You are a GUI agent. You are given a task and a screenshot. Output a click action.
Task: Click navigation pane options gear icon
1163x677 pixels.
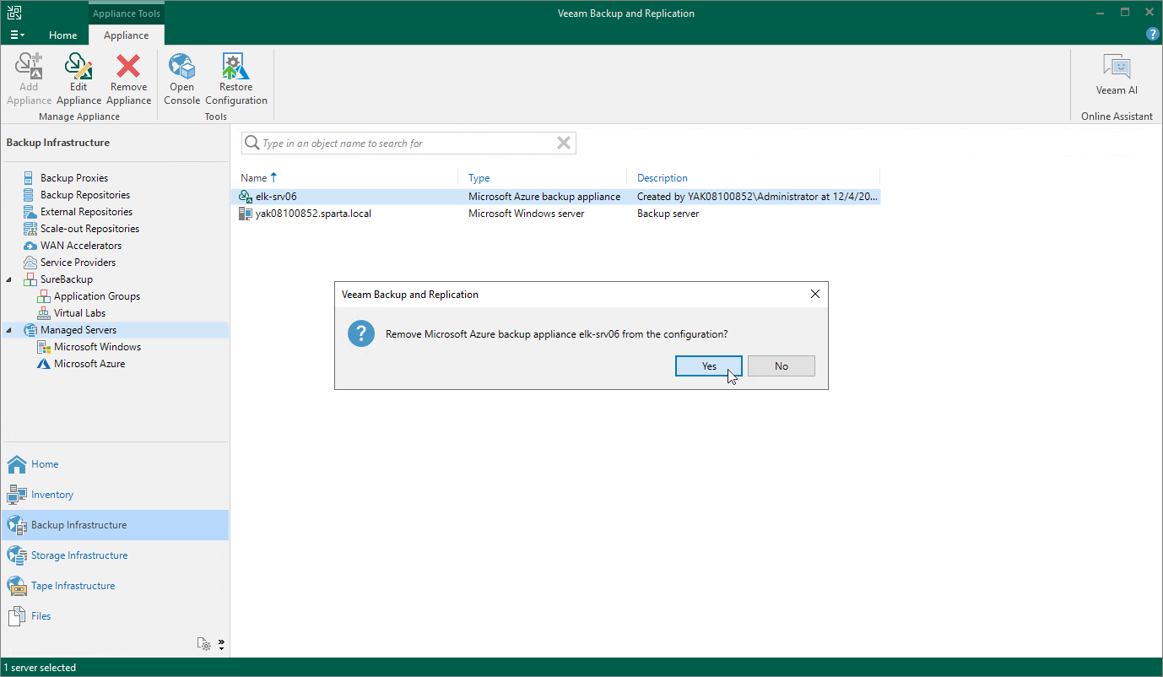[204, 644]
